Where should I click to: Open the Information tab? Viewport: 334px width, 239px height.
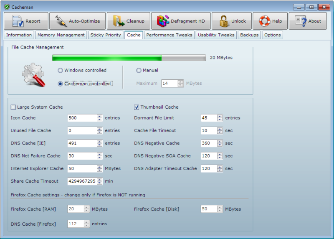pos(19,35)
